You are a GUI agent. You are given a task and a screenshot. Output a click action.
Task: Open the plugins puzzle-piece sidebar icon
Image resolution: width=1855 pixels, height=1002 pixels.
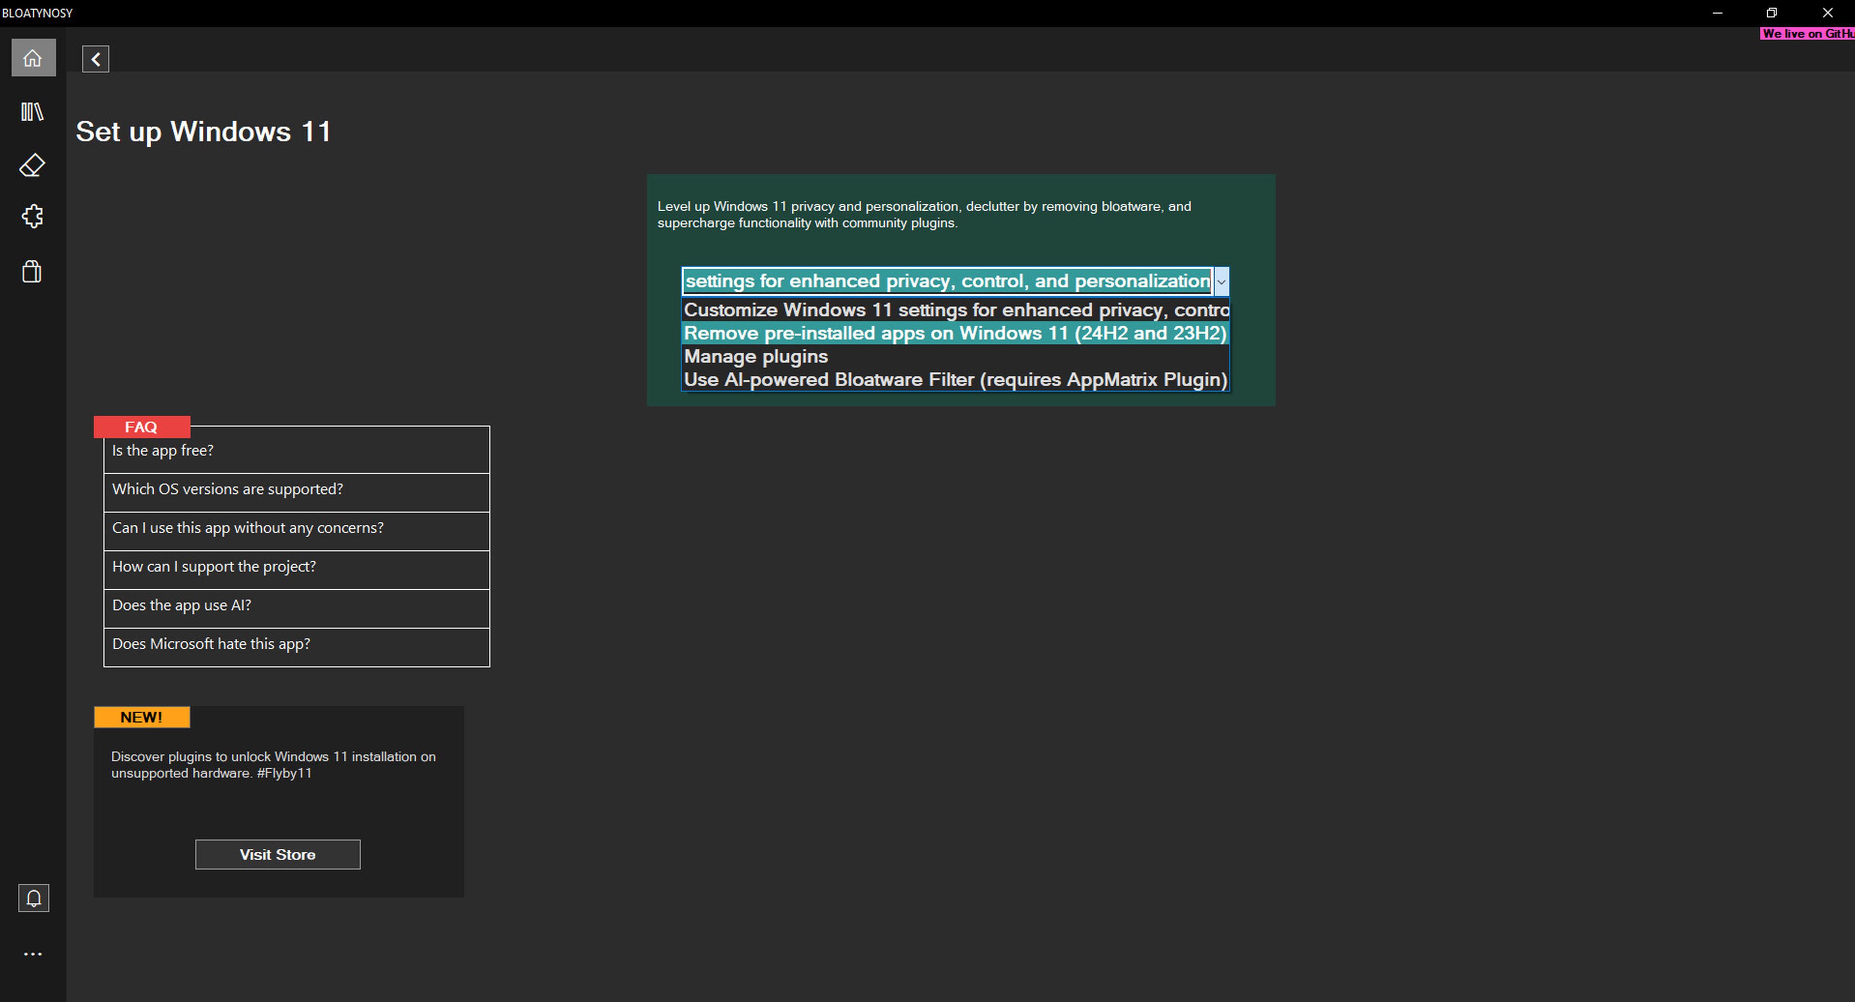click(x=32, y=216)
